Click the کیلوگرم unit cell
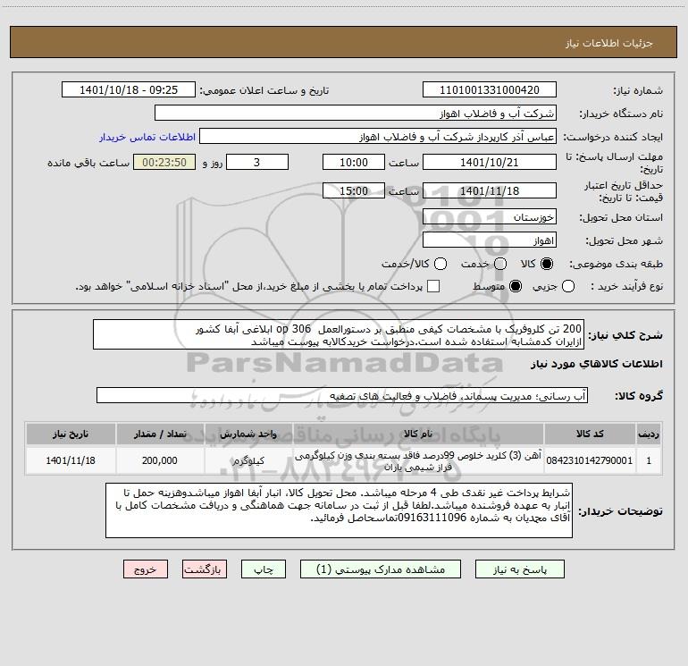Viewport: 688px width, 666px height. pos(248,460)
